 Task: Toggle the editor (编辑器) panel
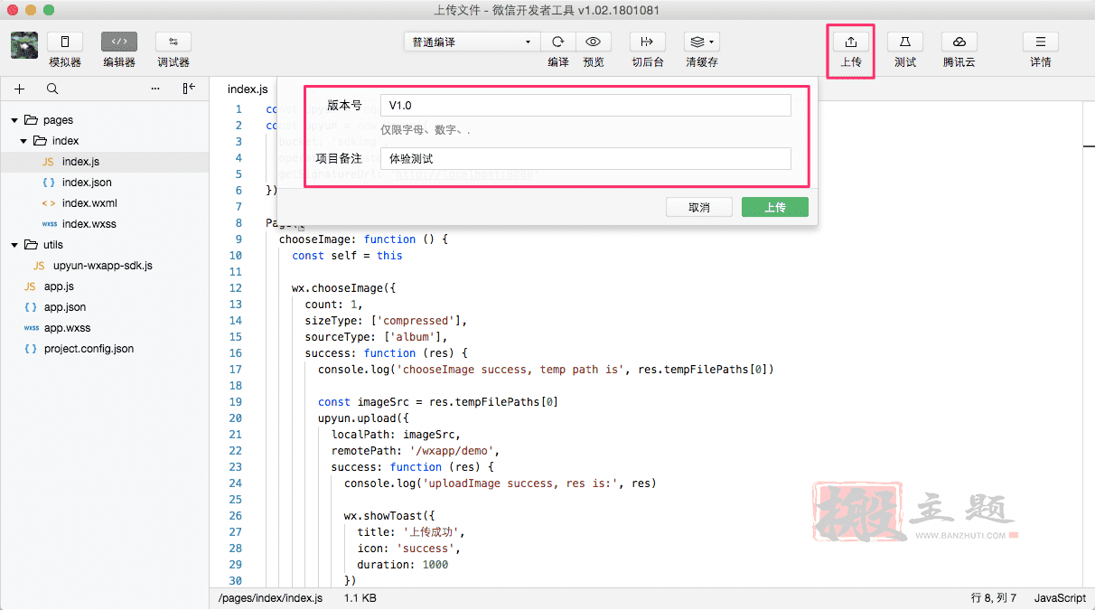(x=119, y=42)
